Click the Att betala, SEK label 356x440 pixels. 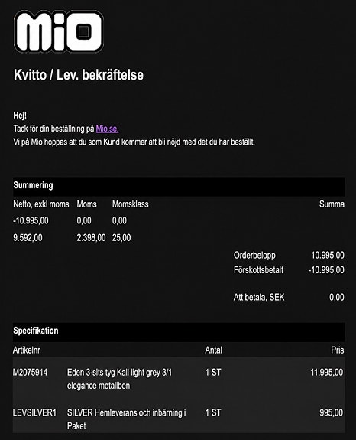[x=259, y=297]
